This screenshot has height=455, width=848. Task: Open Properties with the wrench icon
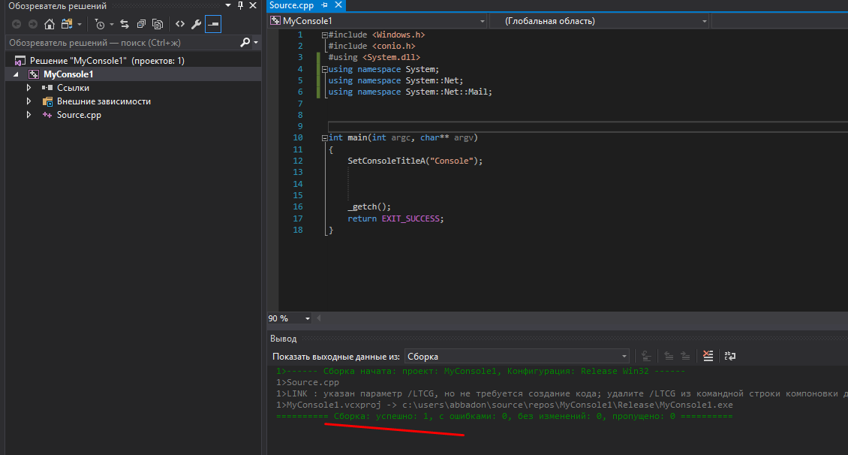point(197,24)
